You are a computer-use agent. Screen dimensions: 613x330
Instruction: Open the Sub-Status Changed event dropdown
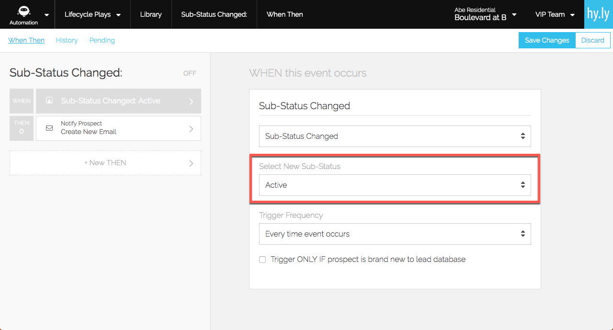[x=395, y=136]
